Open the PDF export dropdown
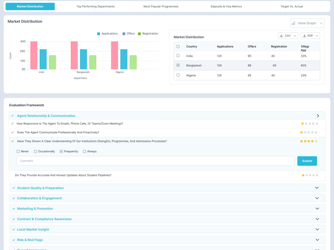 click(310, 36)
